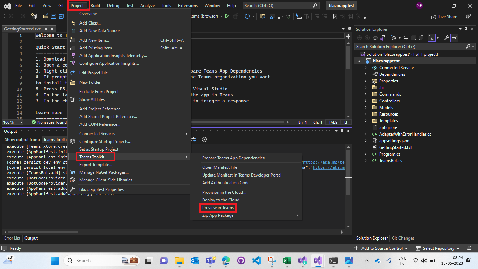478x269 pixels.
Task: Click the Solution Explorer Home icon
Action: pos(375,38)
